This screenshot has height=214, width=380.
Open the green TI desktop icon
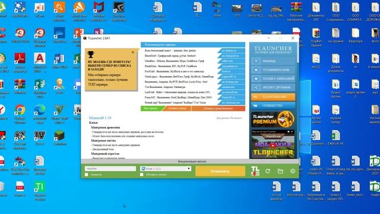click(x=40, y=191)
